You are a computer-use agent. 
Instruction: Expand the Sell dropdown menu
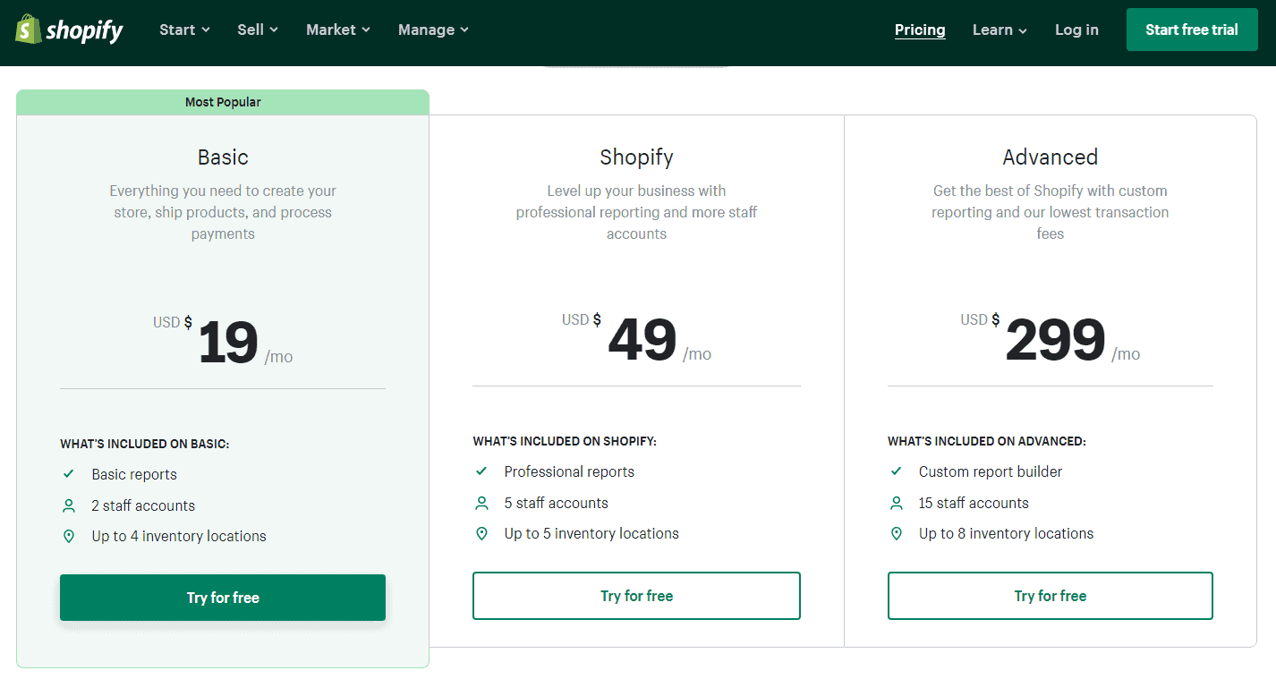(258, 30)
